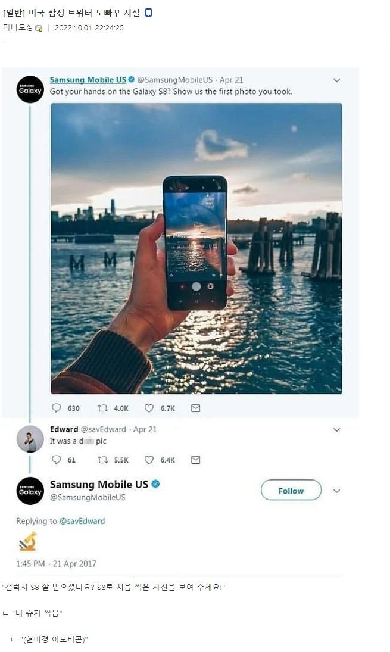Click the envelope icon under the Galaxy S8 photo
Screen dimensions: 390x652
[x=195, y=408]
